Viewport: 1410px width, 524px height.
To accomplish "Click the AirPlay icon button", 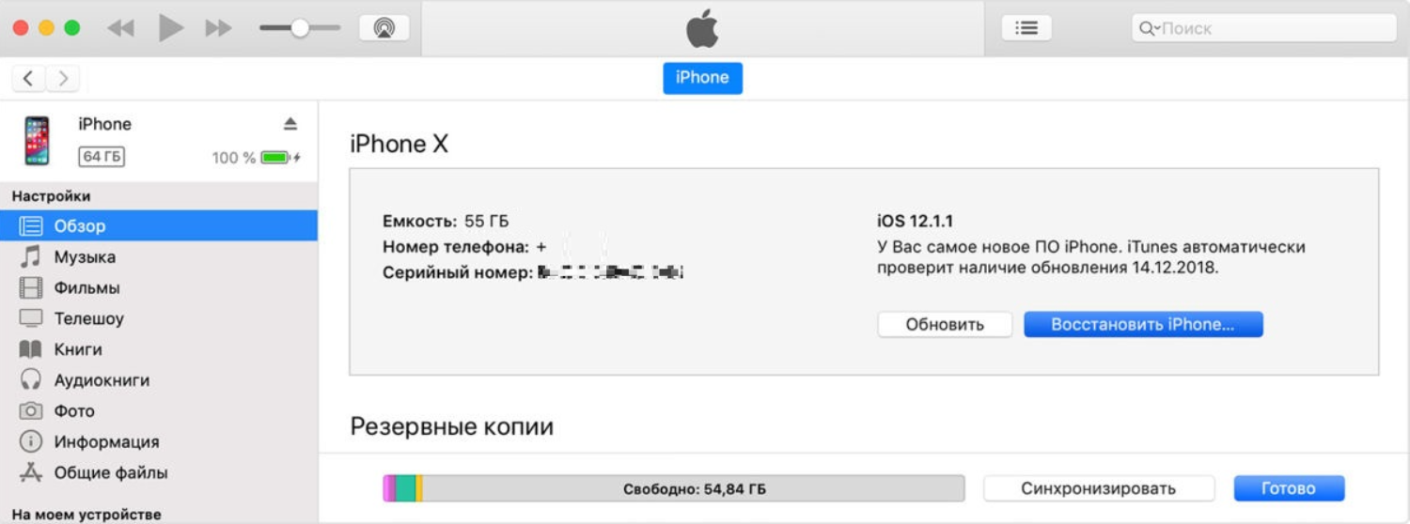I will (384, 28).
